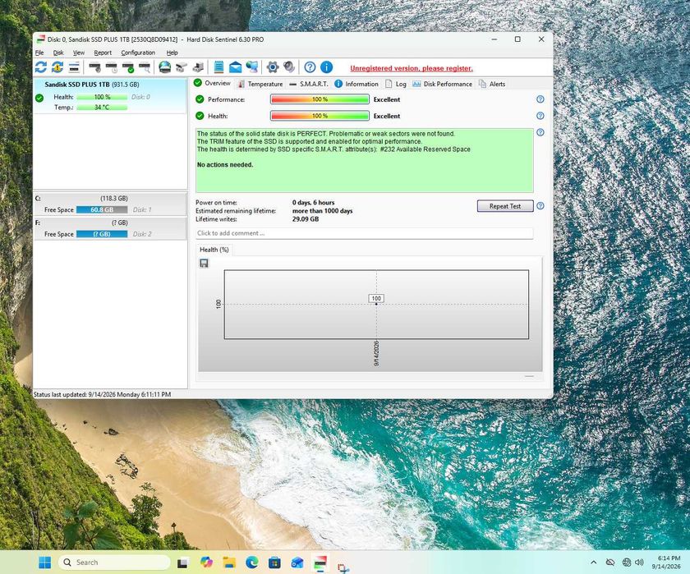Click the drive icon with clock badge
Viewport: 690px width, 574px height.
coord(112,67)
